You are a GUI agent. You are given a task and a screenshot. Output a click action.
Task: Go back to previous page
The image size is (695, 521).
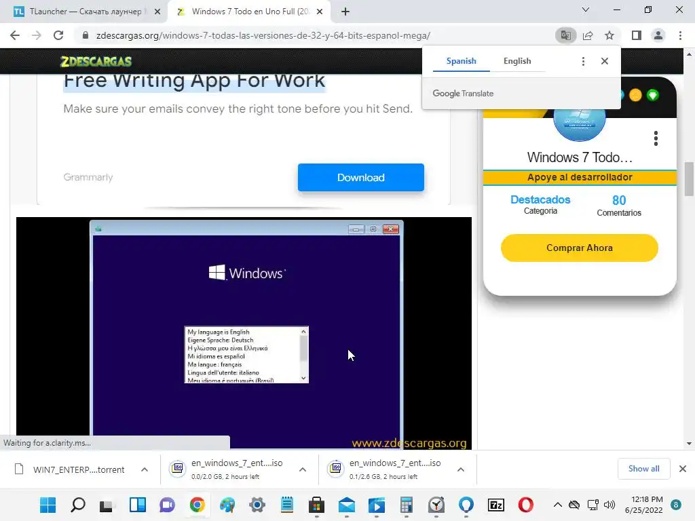15,35
